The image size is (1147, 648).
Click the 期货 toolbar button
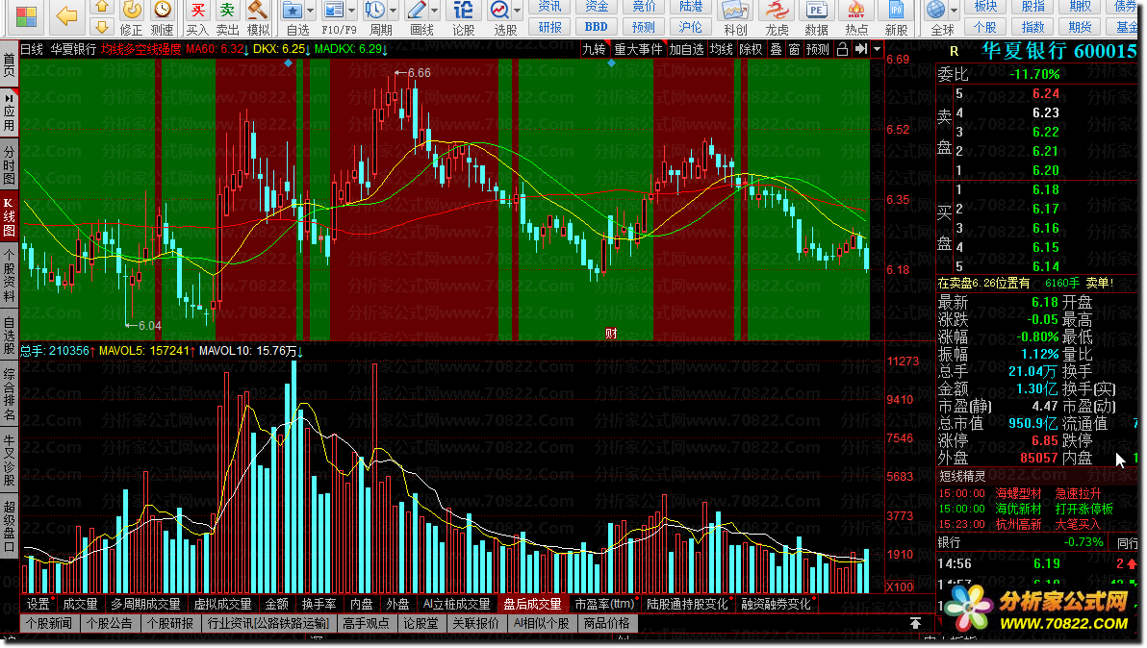(1080, 27)
